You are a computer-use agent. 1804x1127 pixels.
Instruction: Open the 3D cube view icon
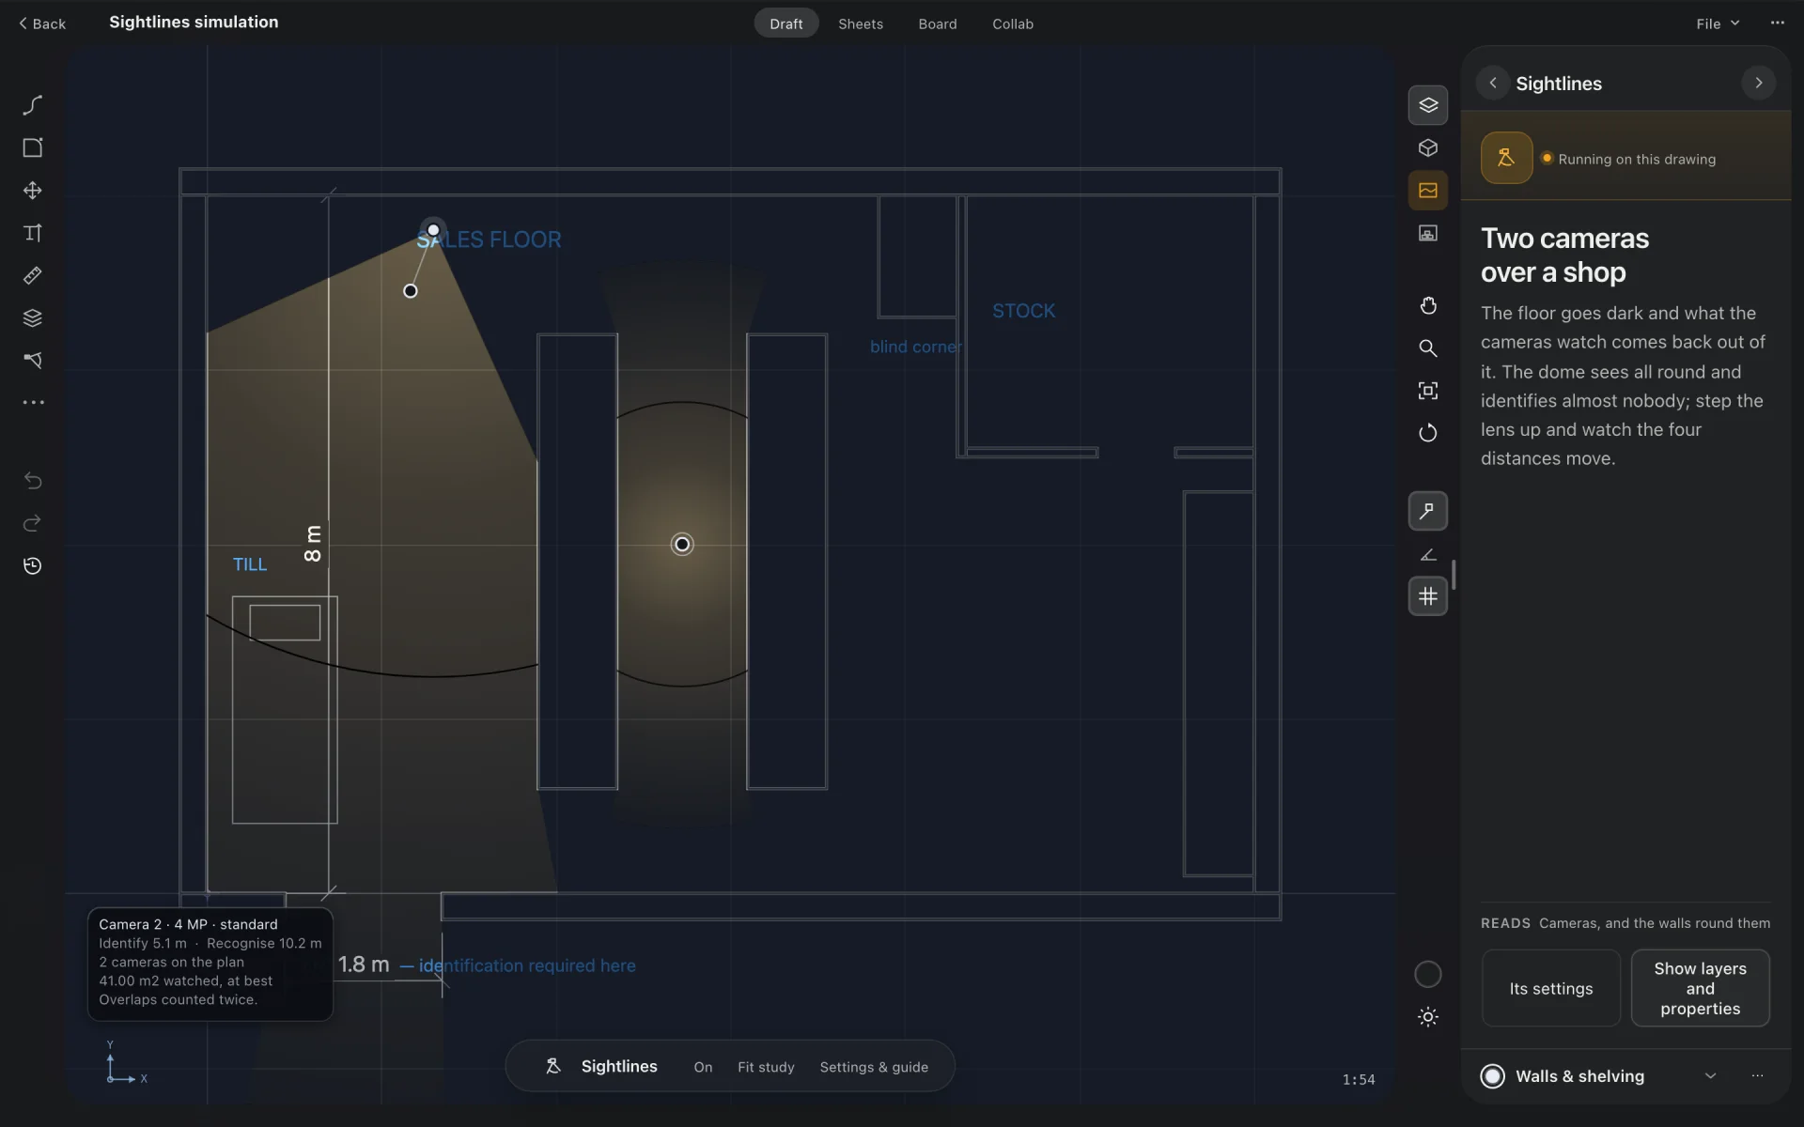pos(1428,148)
